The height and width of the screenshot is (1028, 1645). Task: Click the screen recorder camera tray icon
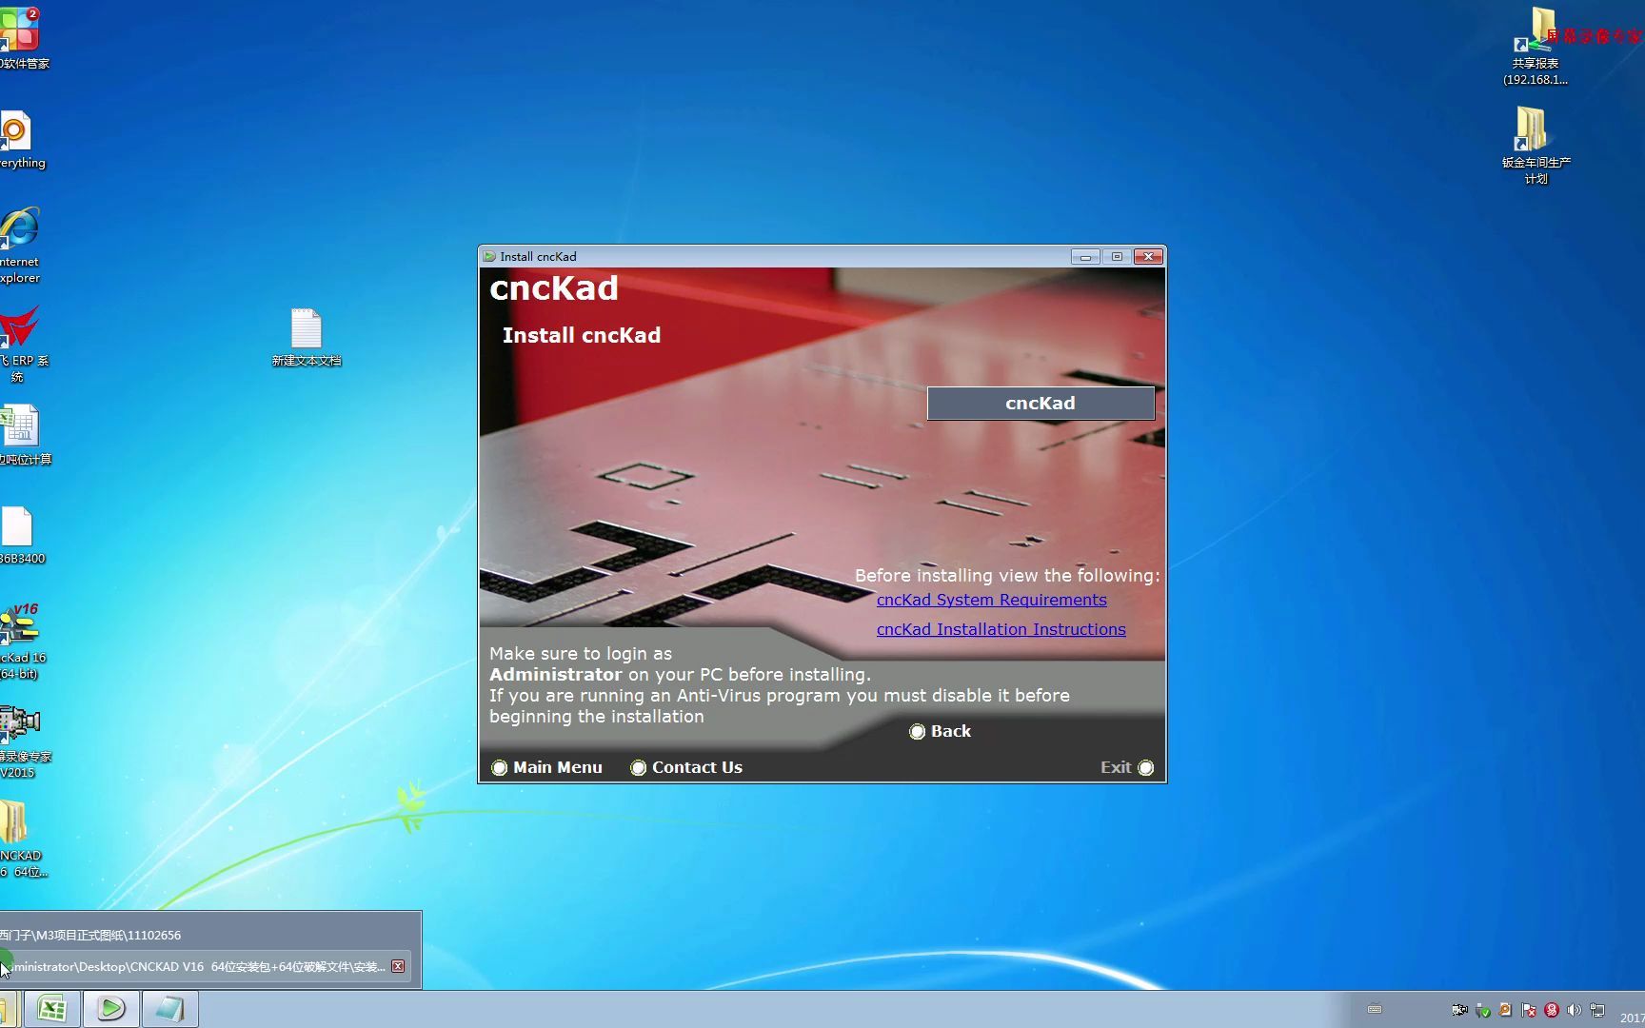[1459, 1010]
